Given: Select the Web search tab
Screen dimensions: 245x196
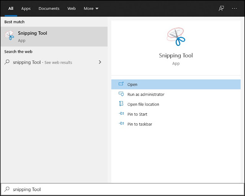Looking at the screenshot, I should click(72, 8).
